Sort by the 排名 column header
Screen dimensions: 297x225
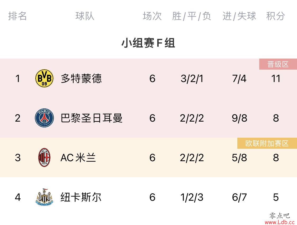17,16
